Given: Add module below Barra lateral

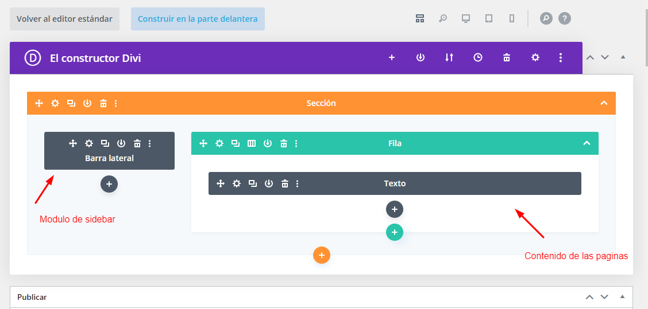Looking at the screenshot, I should (x=109, y=184).
